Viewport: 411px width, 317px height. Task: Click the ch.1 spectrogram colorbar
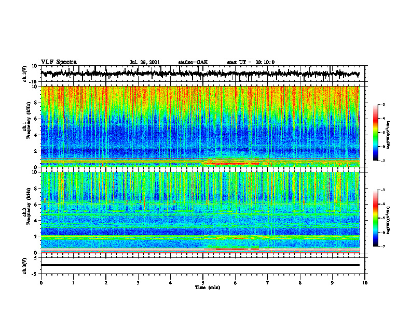click(375, 133)
